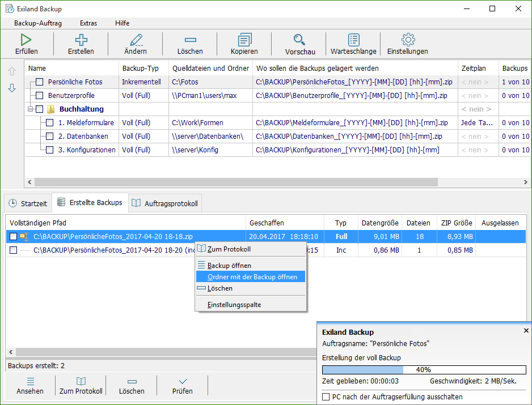Click the archive icon of the 18-18.zip backup
Viewport: 532px width, 405px height.
[24, 237]
